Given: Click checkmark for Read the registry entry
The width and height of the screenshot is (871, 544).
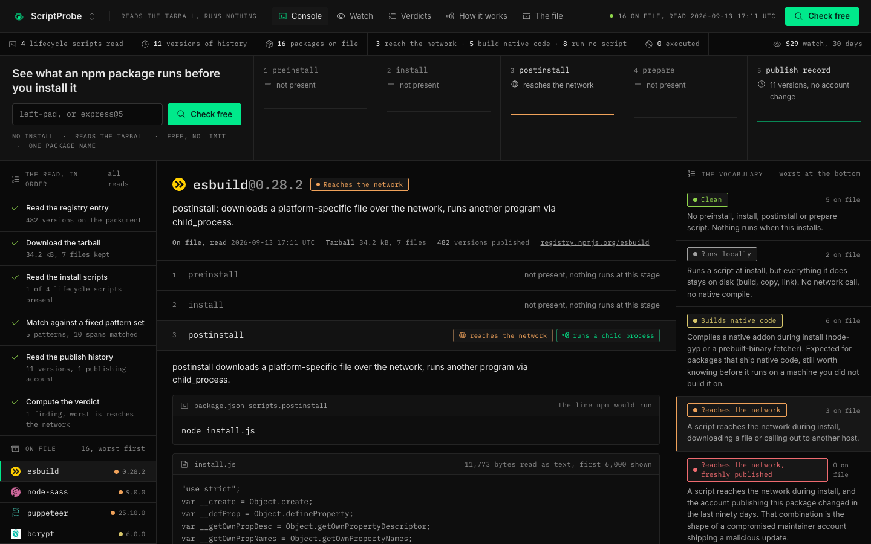Looking at the screenshot, I should coord(15,207).
